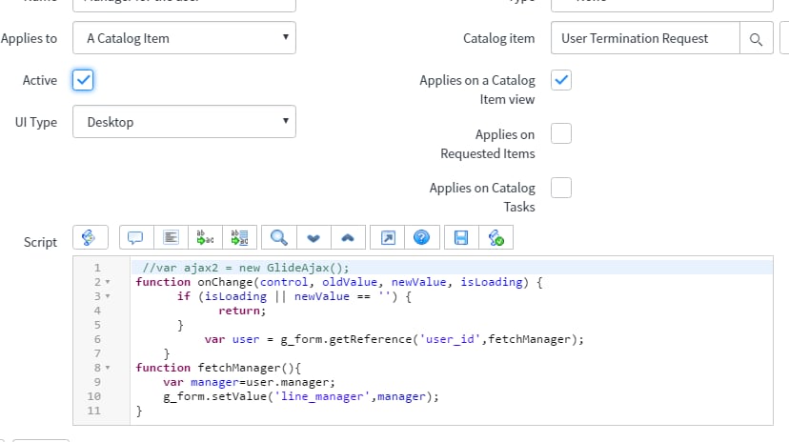789x442 pixels.
Task: Enable Applies on Catalog Tasks checkbox
Action: [x=561, y=188]
